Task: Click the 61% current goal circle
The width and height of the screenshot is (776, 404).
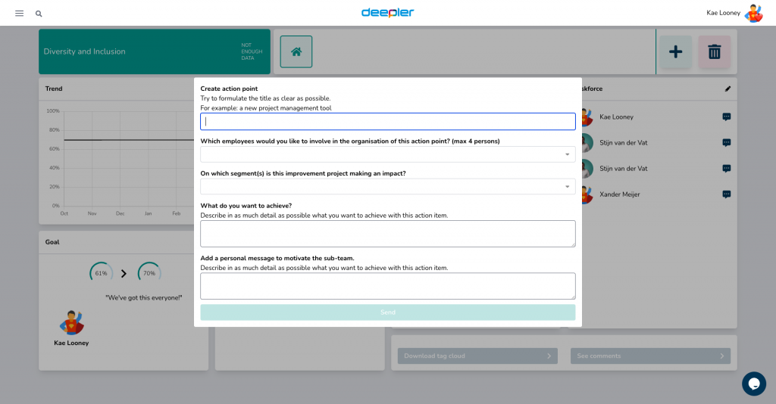Action: pyautogui.click(x=101, y=273)
